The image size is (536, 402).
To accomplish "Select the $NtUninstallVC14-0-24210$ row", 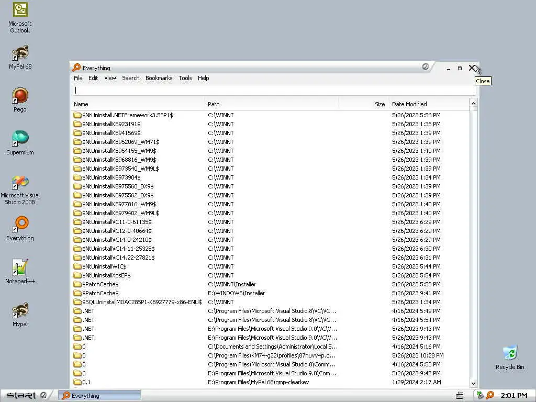I will click(271, 240).
